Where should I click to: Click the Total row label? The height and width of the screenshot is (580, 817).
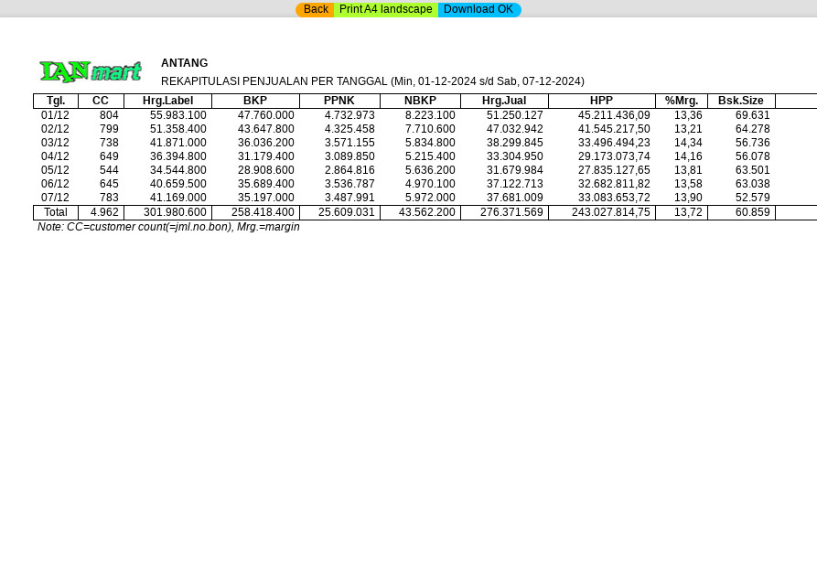(56, 212)
